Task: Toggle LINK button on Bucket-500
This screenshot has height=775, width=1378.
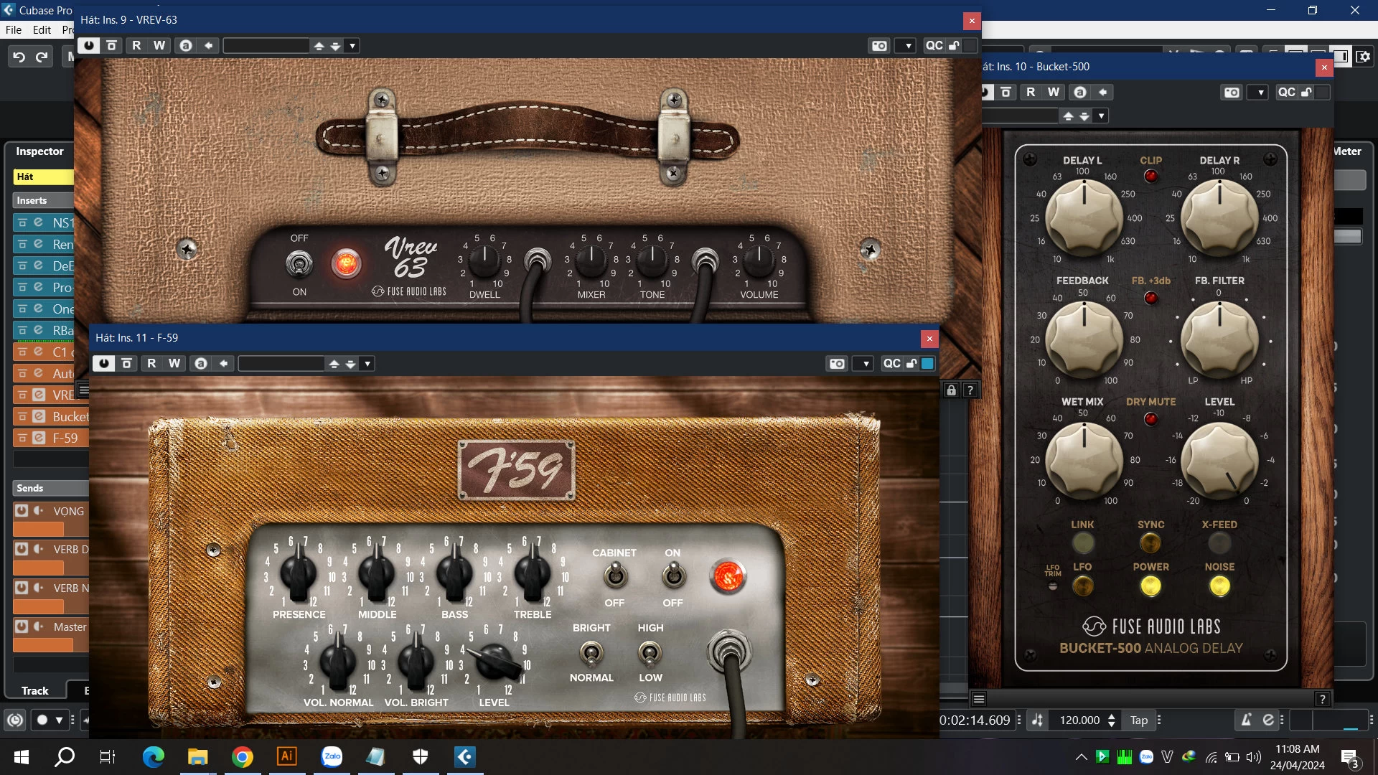Action: (1082, 543)
